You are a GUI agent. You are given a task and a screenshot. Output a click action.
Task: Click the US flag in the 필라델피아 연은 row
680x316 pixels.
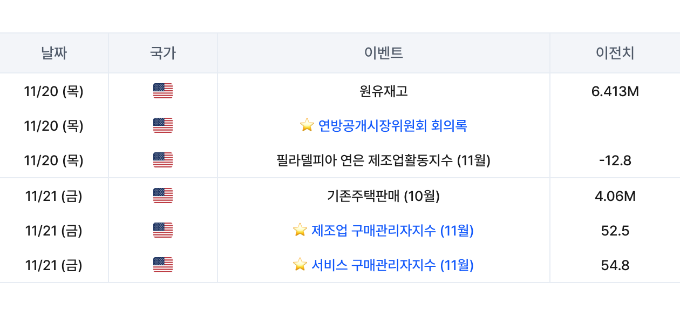162,160
